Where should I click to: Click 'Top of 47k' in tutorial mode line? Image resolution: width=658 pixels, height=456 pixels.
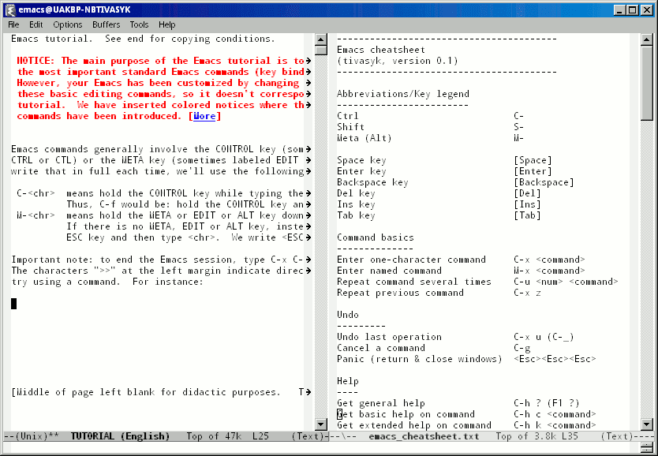coord(214,436)
